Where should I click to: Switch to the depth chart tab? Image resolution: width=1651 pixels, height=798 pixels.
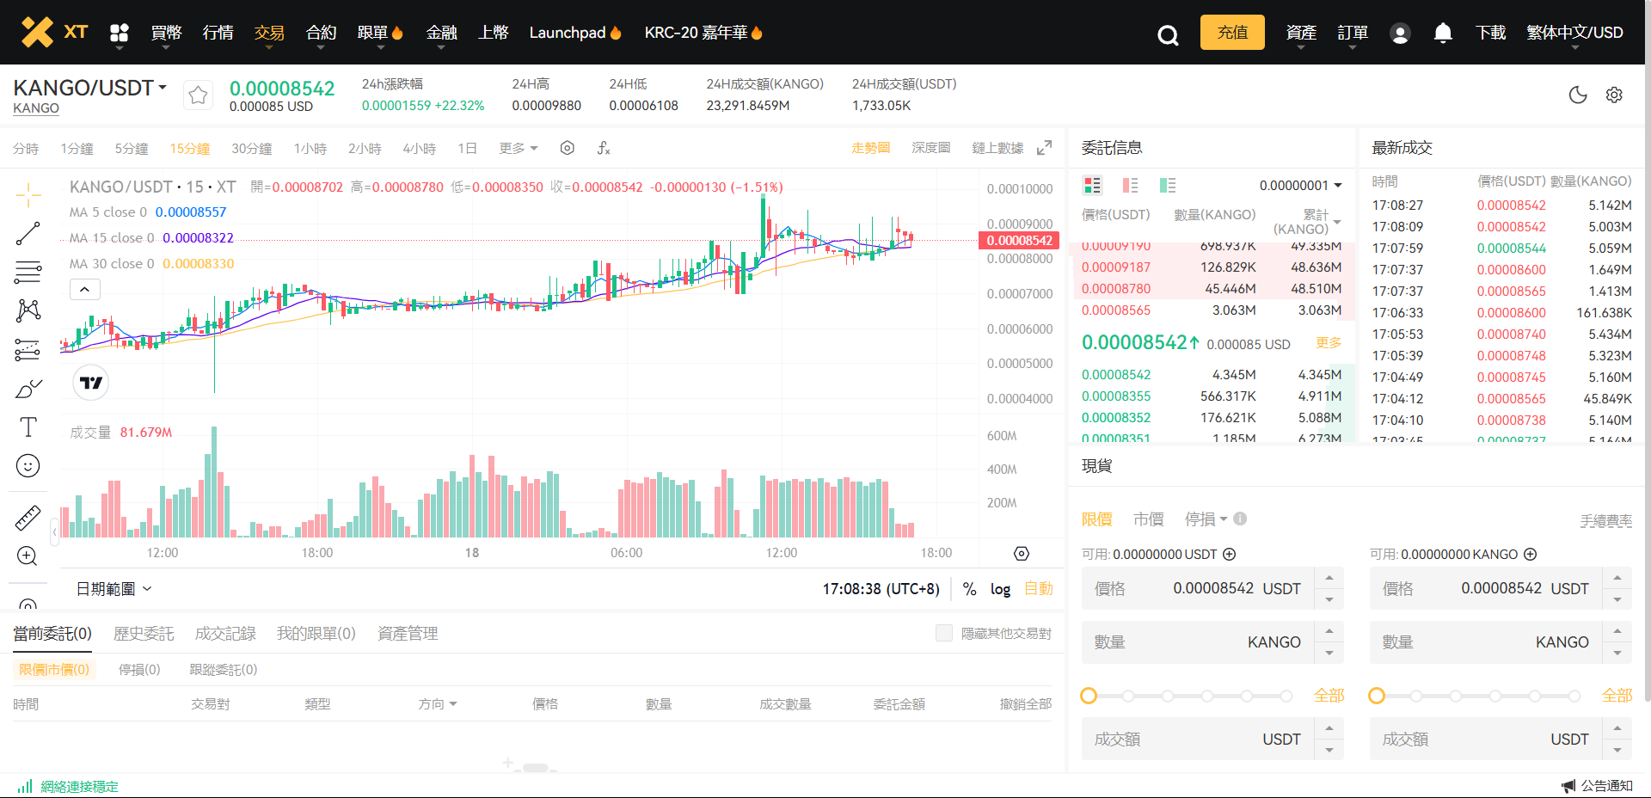tap(931, 148)
